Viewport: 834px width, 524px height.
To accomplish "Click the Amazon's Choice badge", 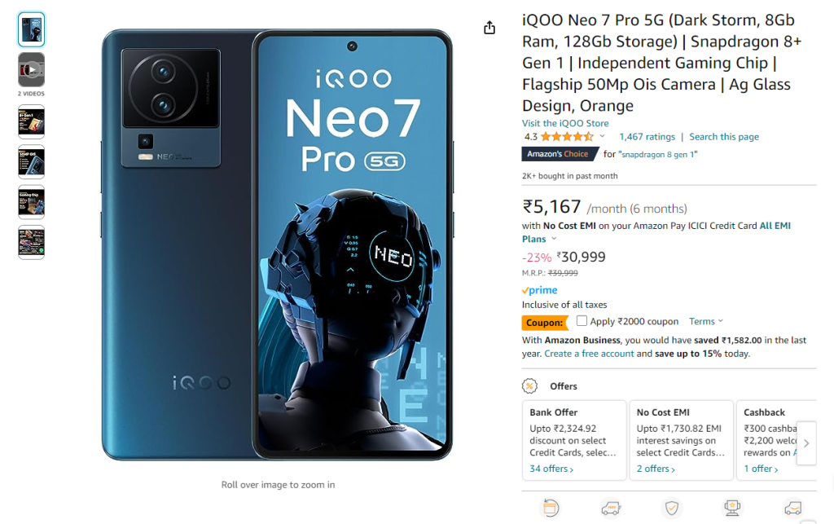I will [x=559, y=153].
